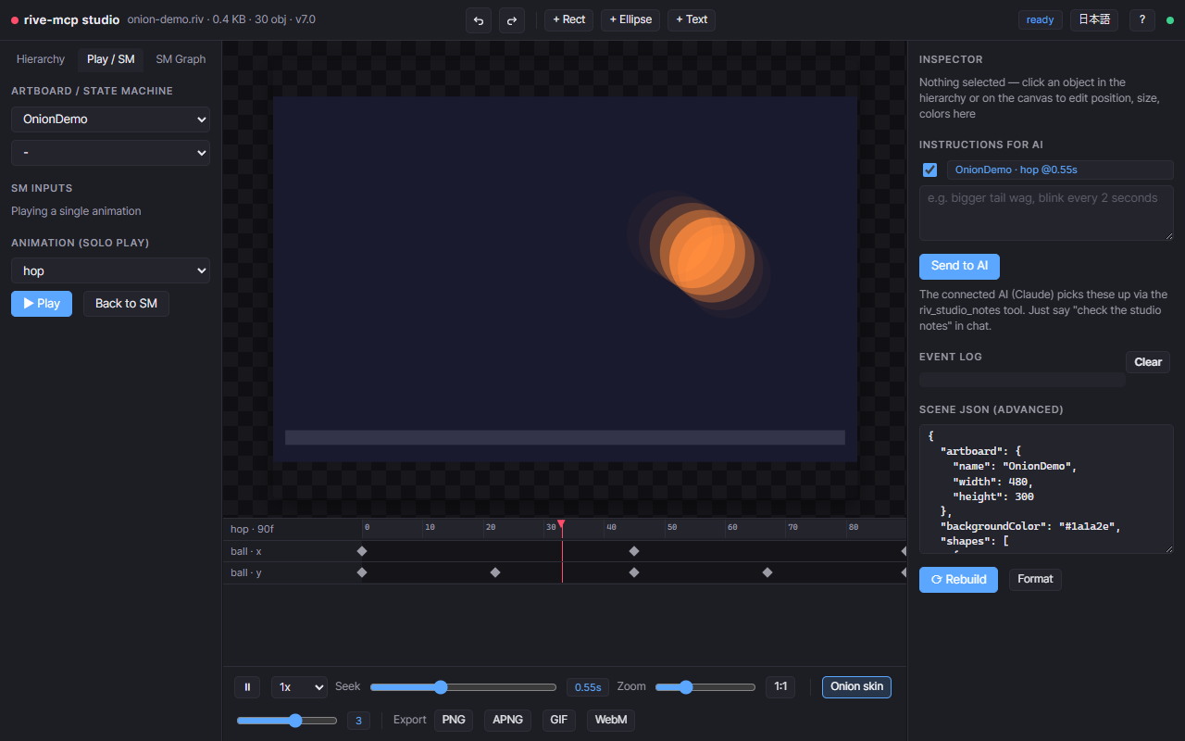Export as PNG
Screen dimensions: 1185x741
454,720
